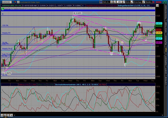
Task: Click the 42.7523 stochastic value
Action: (x=102, y=85)
